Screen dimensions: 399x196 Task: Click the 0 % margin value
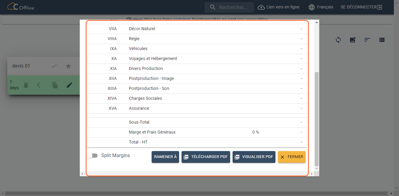256,132
